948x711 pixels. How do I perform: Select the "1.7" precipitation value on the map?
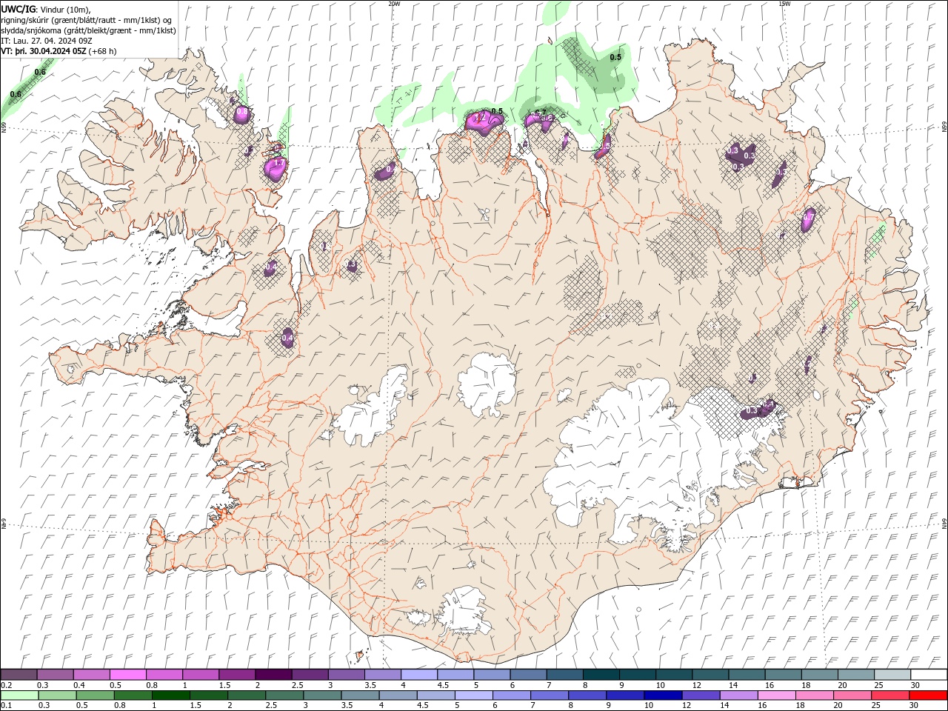coord(278,163)
